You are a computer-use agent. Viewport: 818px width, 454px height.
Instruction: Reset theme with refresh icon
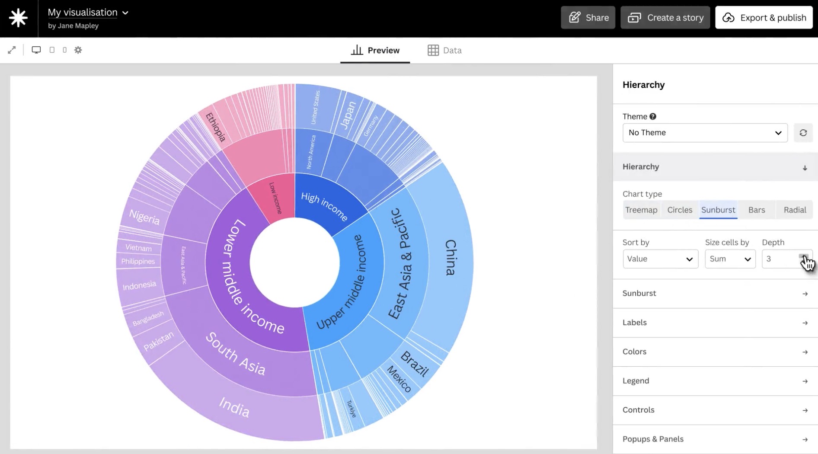click(x=803, y=133)
